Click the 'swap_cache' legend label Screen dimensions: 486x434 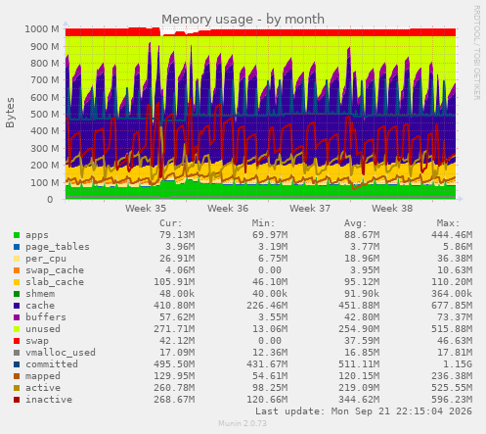pos(55,270)
